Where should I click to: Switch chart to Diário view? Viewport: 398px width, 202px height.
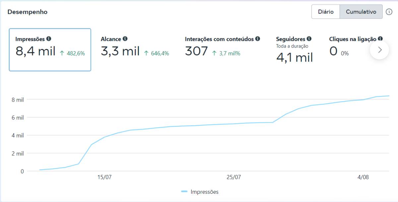coord(326,12)
